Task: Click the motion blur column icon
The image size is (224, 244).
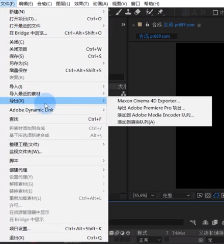Action: 117,233
